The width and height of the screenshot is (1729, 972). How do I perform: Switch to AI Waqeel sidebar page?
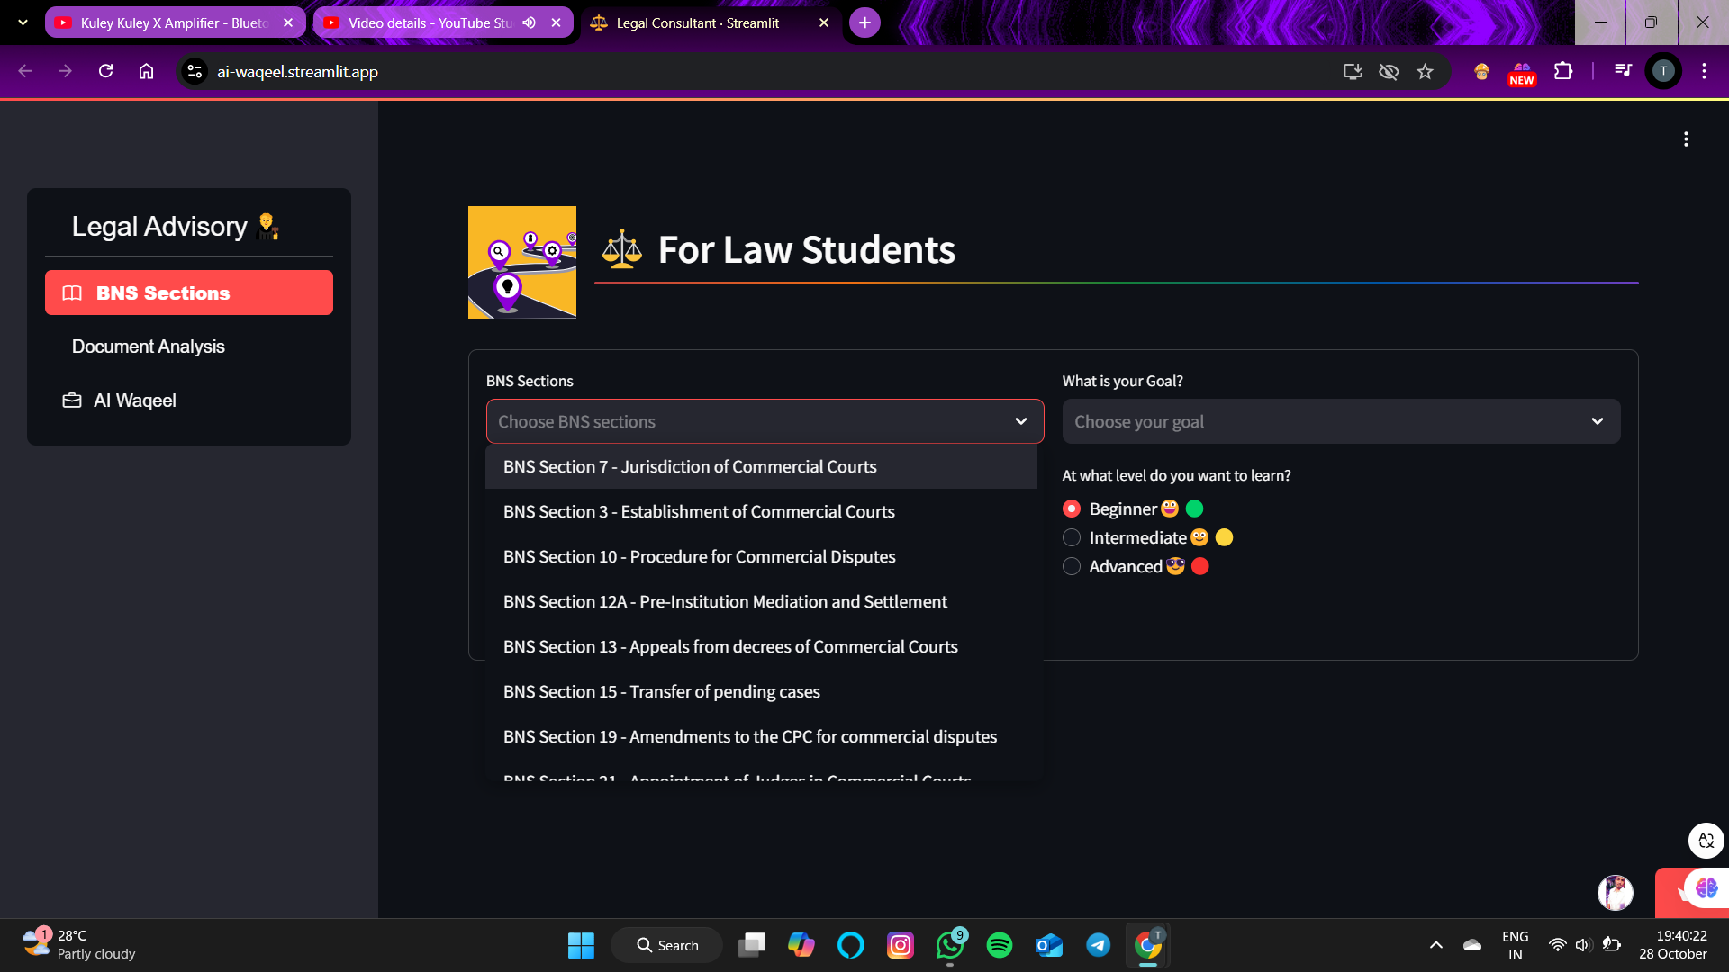click(135, 400)
